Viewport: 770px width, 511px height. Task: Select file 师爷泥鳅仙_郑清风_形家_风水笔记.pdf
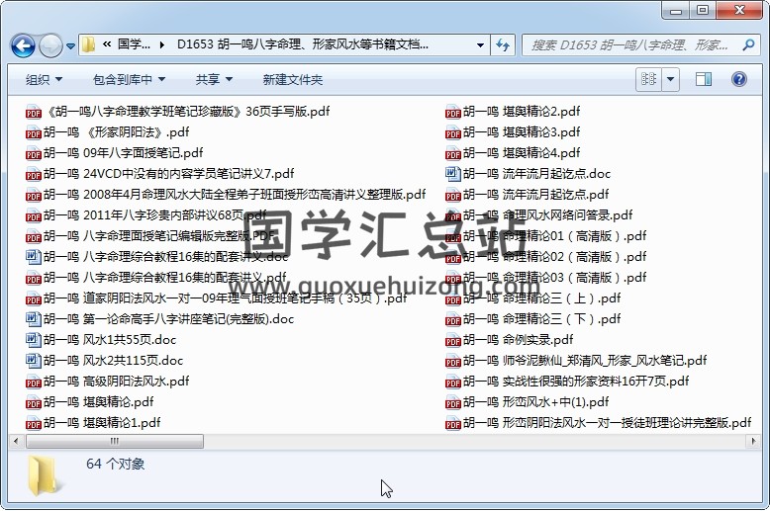577,361
